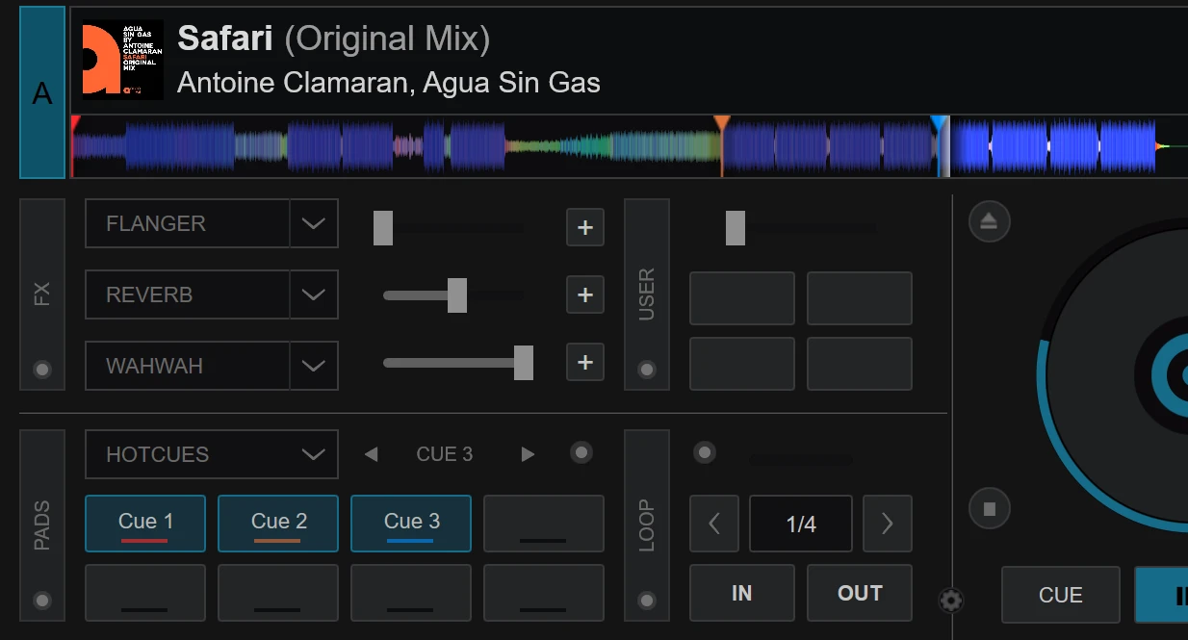The height and width of the screenshot is (640, 1188).
Task: Click the empty pad right of Cue 3
Action: 544,524
